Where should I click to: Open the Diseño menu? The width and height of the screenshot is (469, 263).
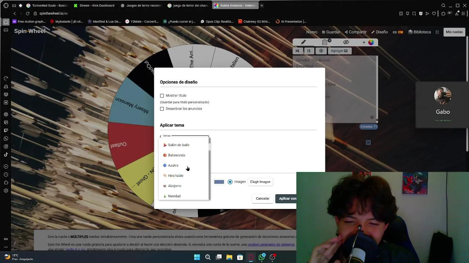click(379, 32)
